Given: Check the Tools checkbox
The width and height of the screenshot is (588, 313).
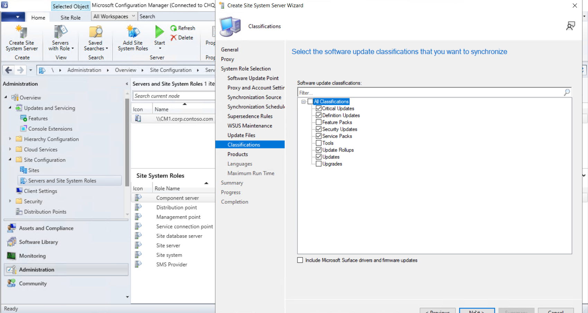Looking at the screenshot, I should pos(319,143).
